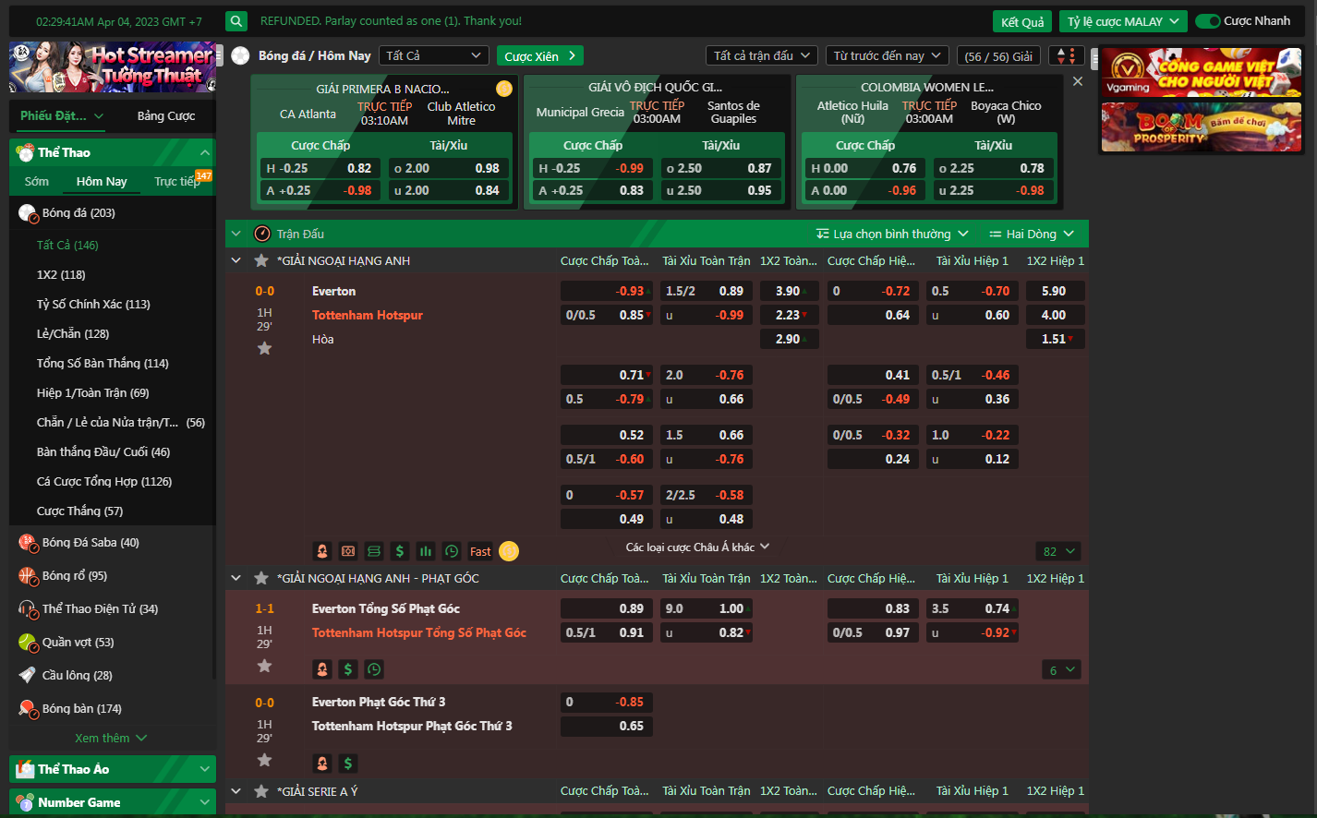Viewport: 1317px width, 818px height.
Task: Open the Từ trước đến nay dropdown
Action: pyautogui.click(x=887, y=55)
